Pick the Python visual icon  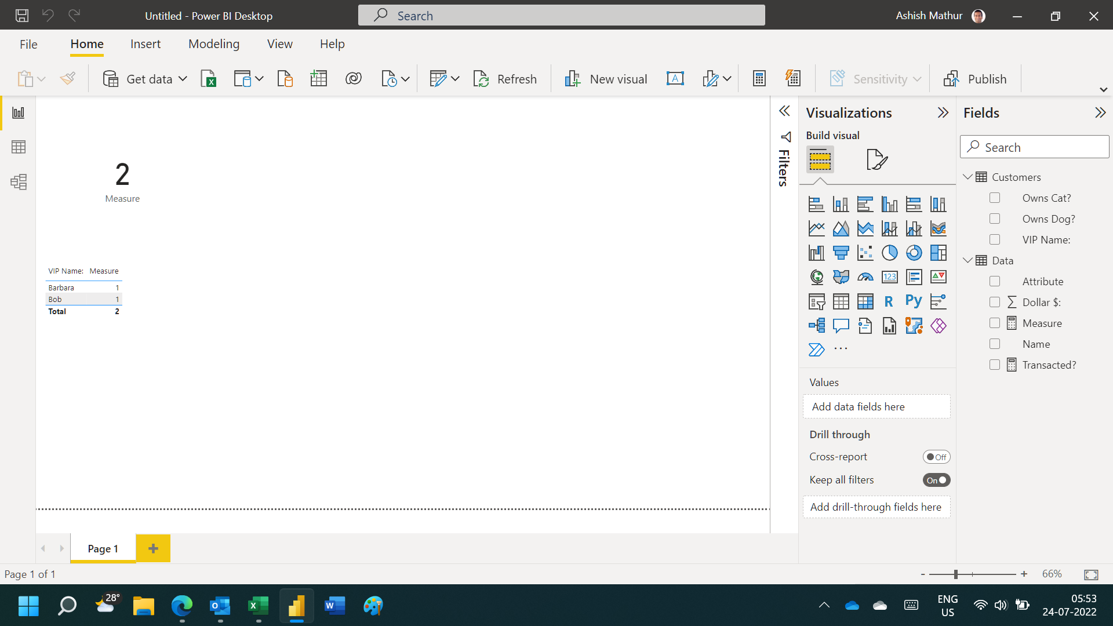(x=914, y=301)
